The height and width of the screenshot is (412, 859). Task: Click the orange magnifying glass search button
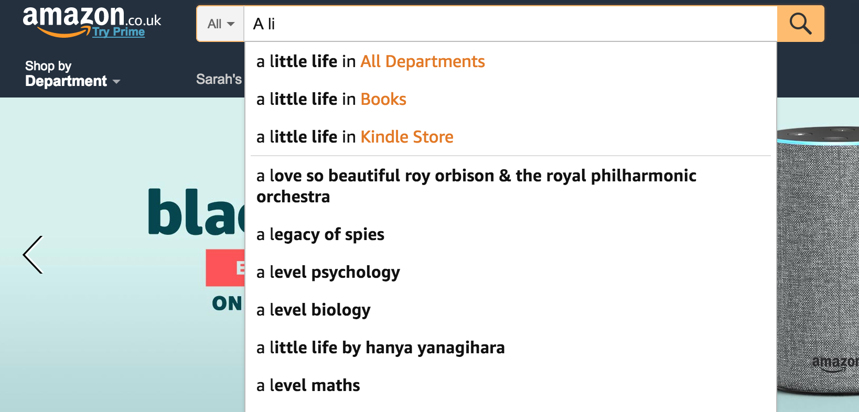(x=800, y=24)
